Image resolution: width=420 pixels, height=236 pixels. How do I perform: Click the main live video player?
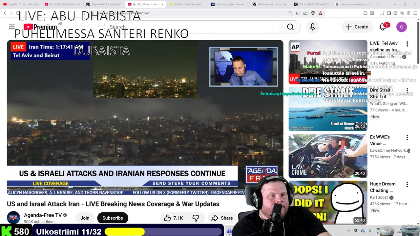point(145,117)
